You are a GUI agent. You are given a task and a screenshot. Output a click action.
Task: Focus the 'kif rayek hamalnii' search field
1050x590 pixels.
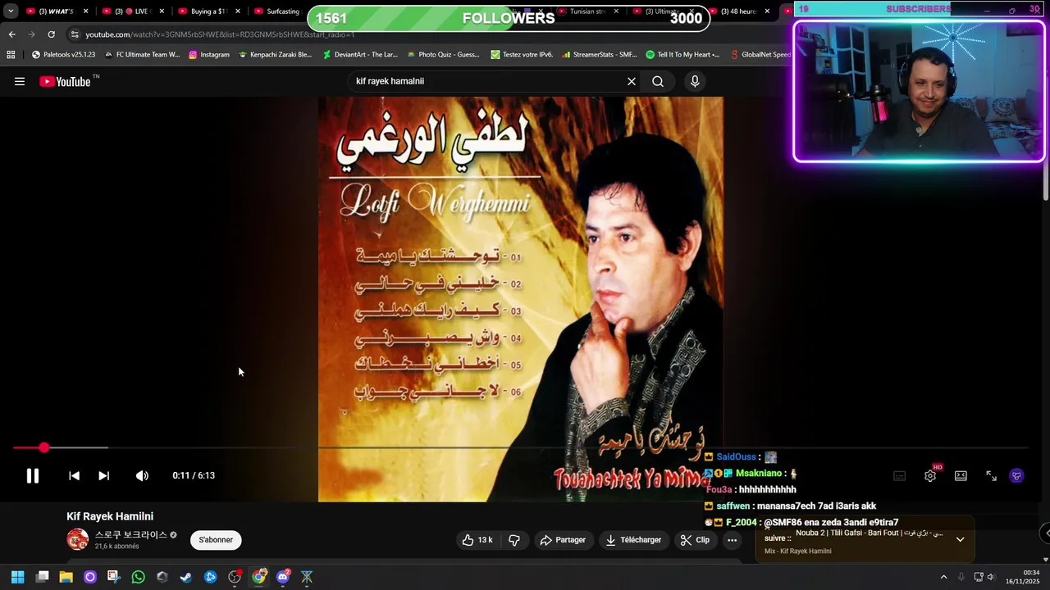tap(484, 81)
